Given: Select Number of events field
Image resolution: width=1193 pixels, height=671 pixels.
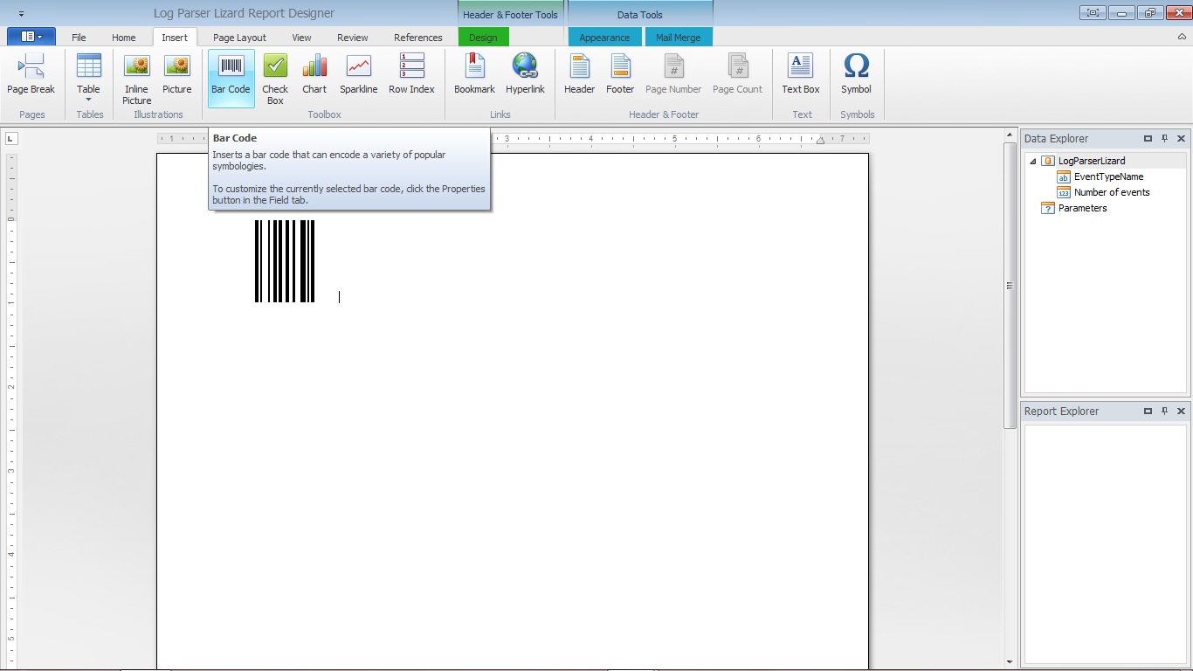Looking at the screenshot, I should (x=1112, y=192).
